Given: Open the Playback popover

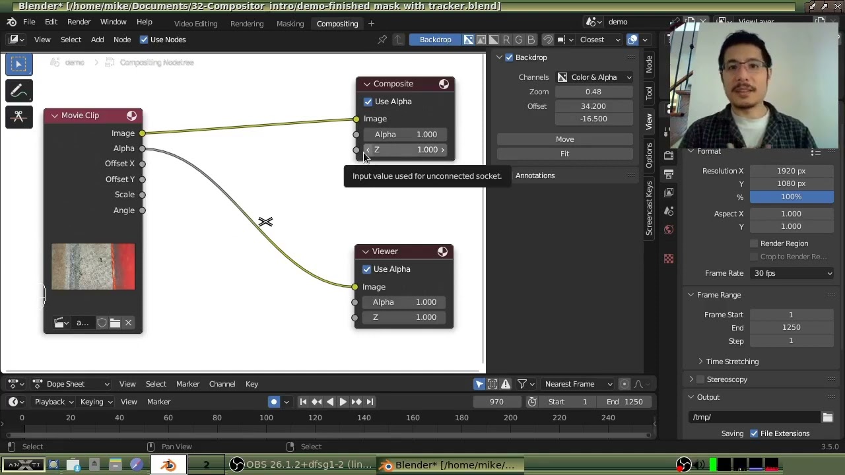Looking at the screenshot, I should tap(54, 402).
